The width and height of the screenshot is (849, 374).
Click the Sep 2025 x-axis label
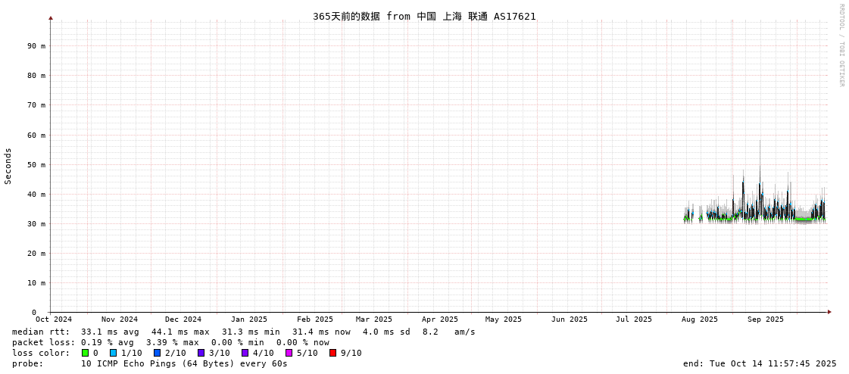tap(765, 319)
